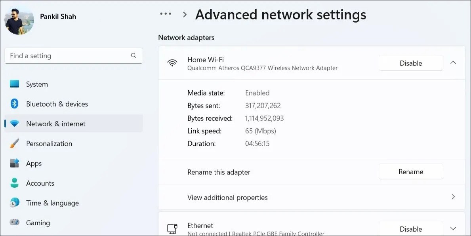Disable the Home Wi-Fi adapter

click(410, 63)
